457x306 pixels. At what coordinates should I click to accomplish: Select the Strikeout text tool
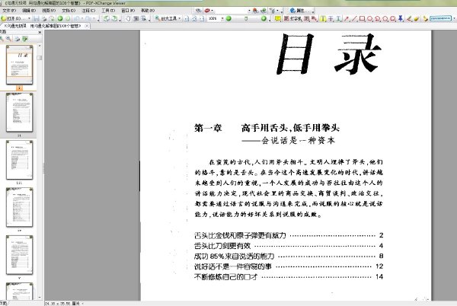pyautogui.click(x=331, y=18)
